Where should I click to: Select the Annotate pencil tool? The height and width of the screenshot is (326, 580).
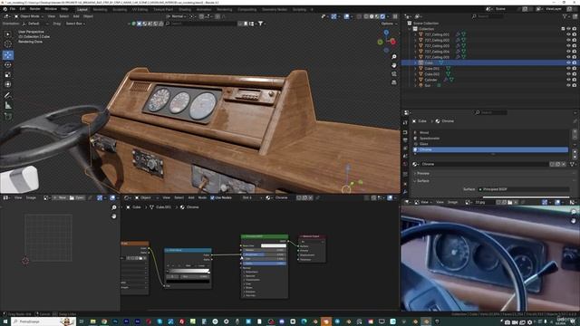[x=8, y=95]
